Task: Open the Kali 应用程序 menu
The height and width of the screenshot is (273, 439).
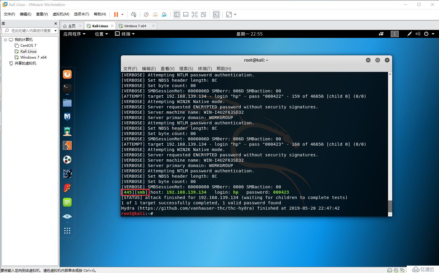Action: (74, 34)
